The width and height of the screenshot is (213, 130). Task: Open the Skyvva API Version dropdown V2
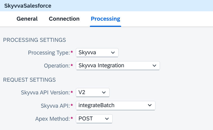[x=93, y=92]
